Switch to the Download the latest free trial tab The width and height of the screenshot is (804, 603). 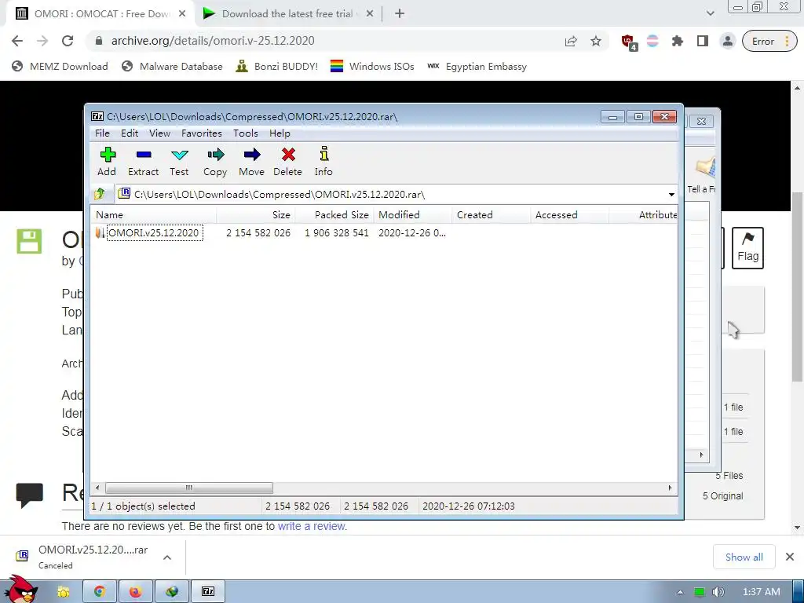pos(287,14)
